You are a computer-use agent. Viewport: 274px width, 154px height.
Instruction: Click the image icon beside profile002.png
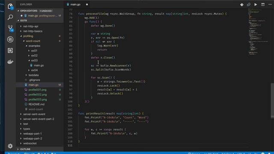(x=26, y=95)
